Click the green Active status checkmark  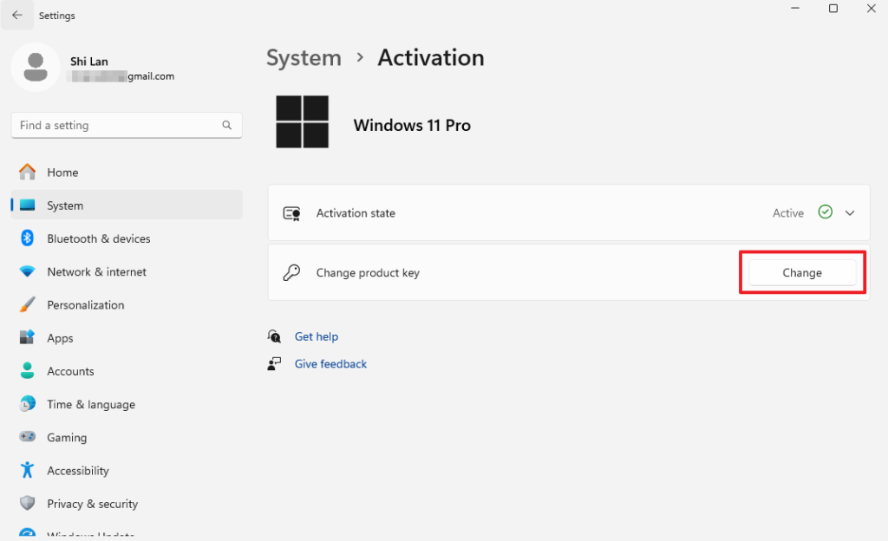pos(825,212)
